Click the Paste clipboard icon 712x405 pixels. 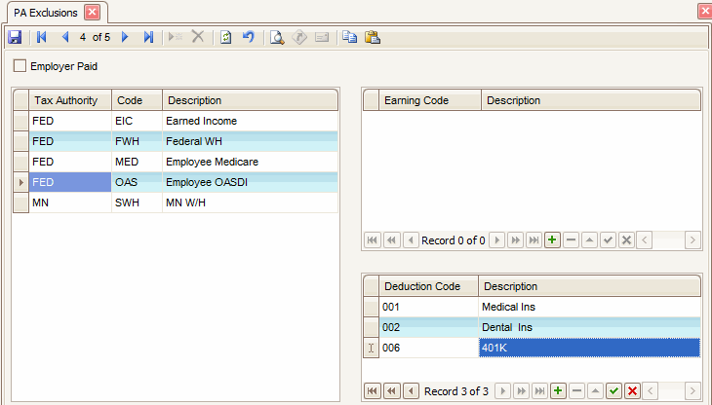[x=372, y=37]
